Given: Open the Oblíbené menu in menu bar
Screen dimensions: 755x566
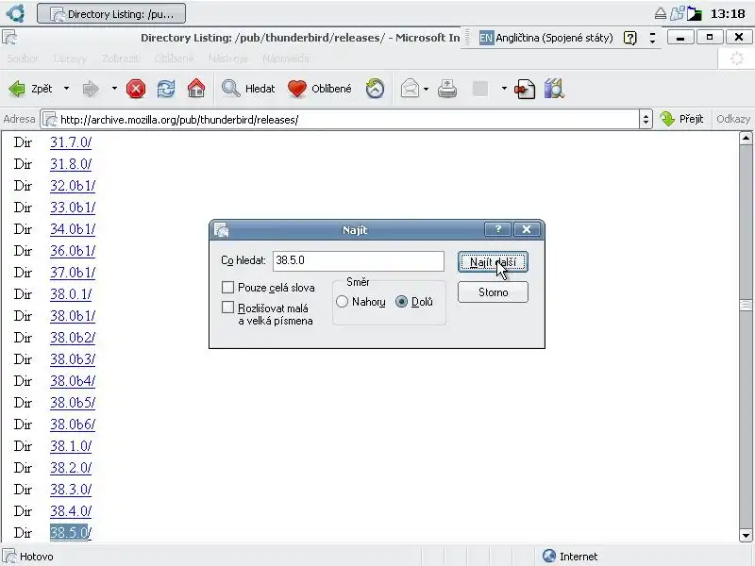Looking at the screenshot, I should pos(174,58).
